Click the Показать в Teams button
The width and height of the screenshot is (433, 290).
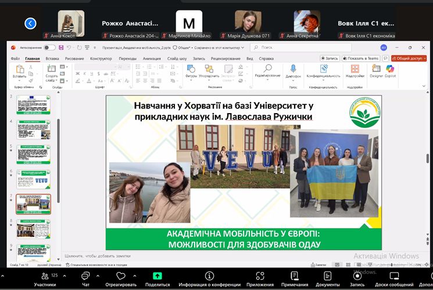(361, 58)
